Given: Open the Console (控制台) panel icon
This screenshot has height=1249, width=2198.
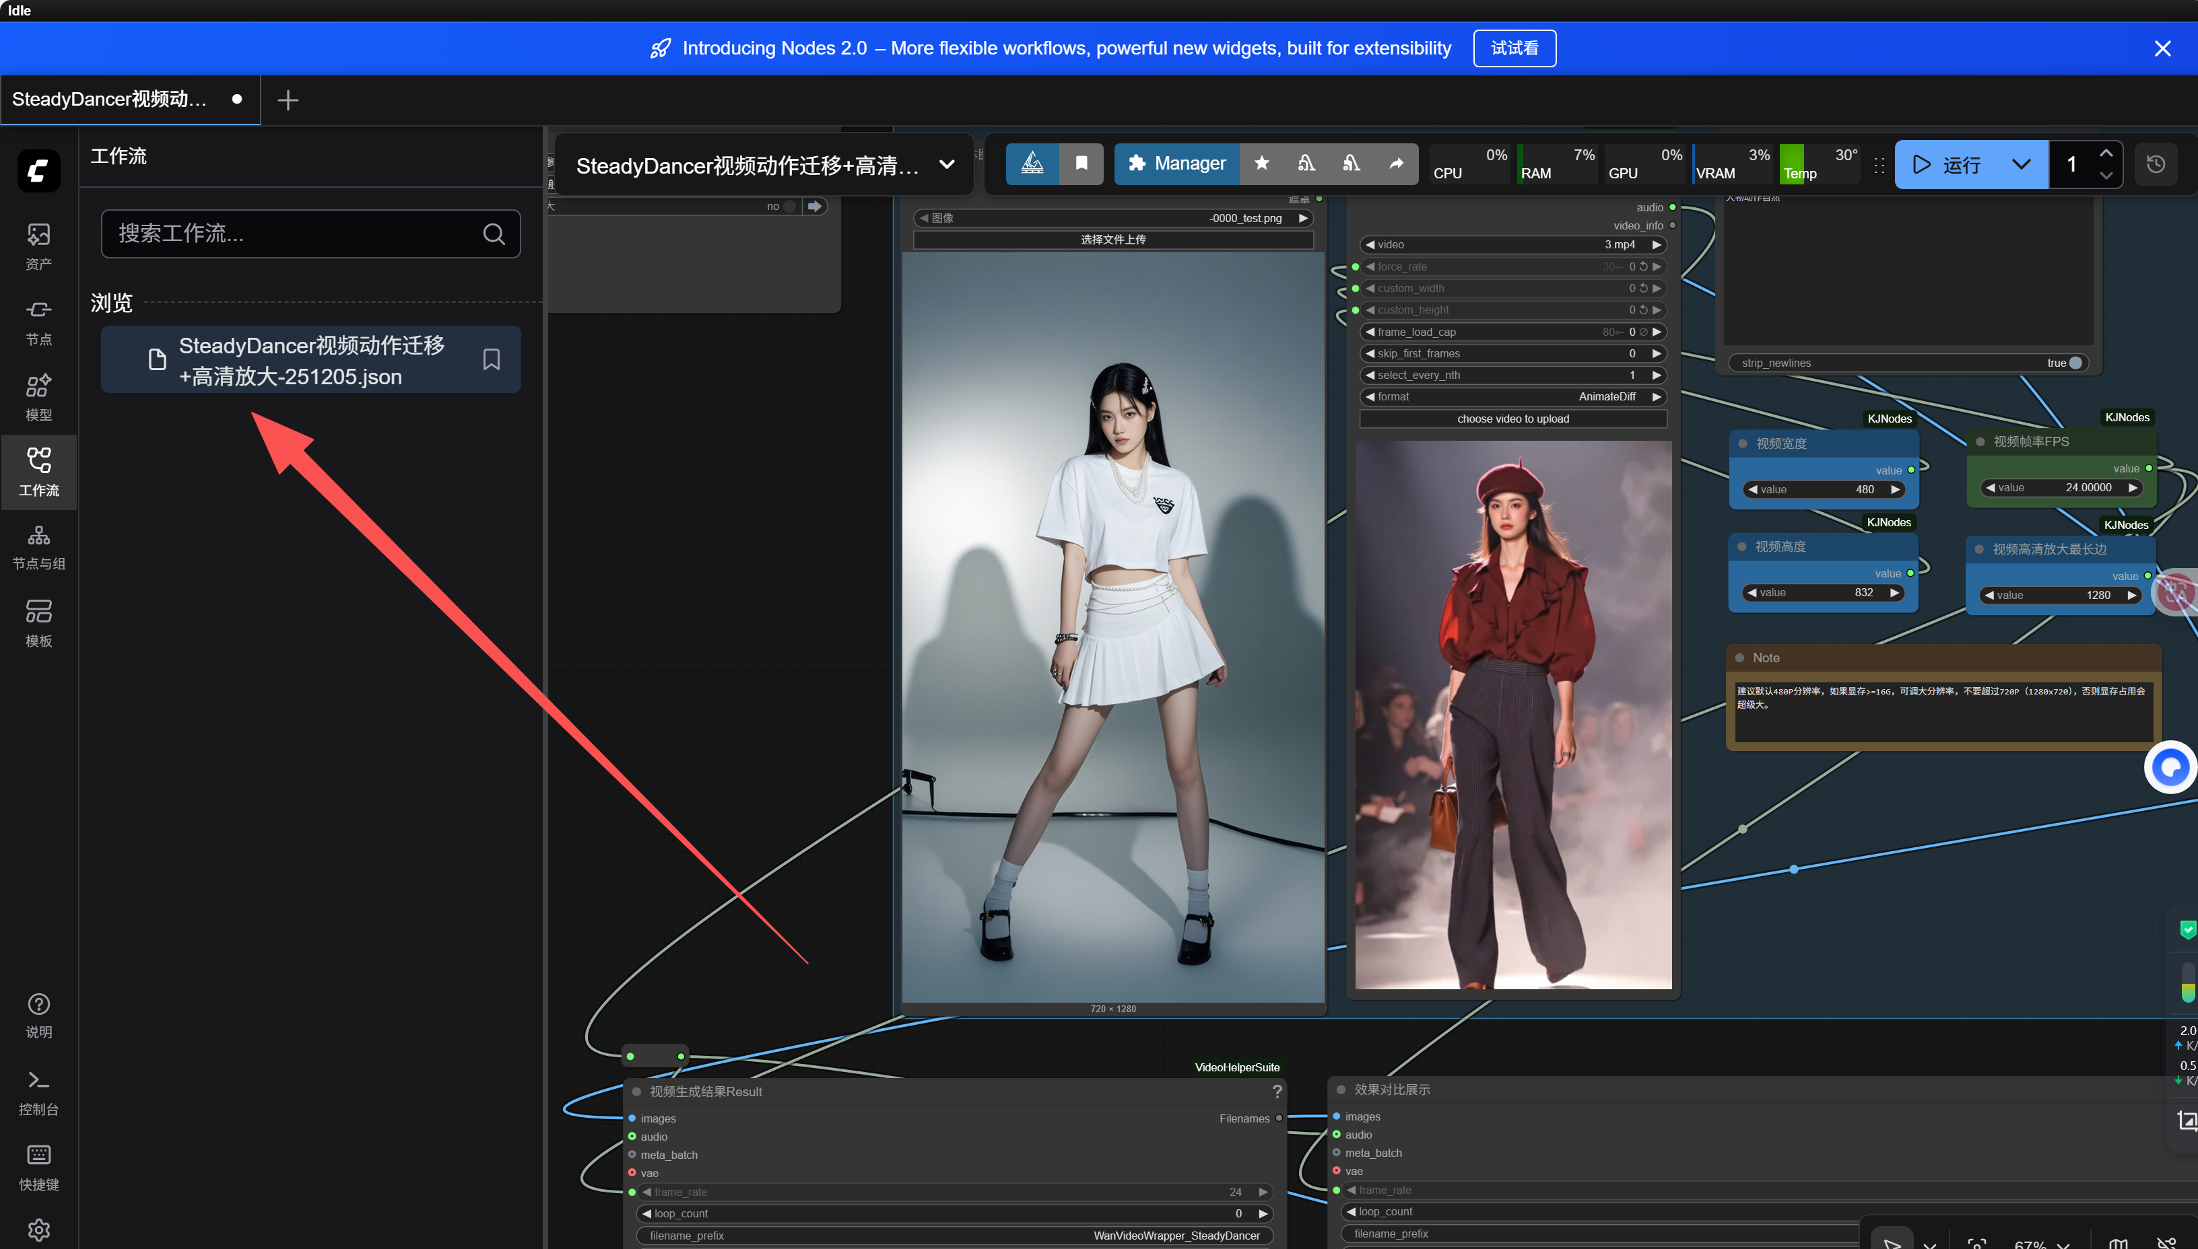Looking at the screenshot, I should click(38, 1091).
